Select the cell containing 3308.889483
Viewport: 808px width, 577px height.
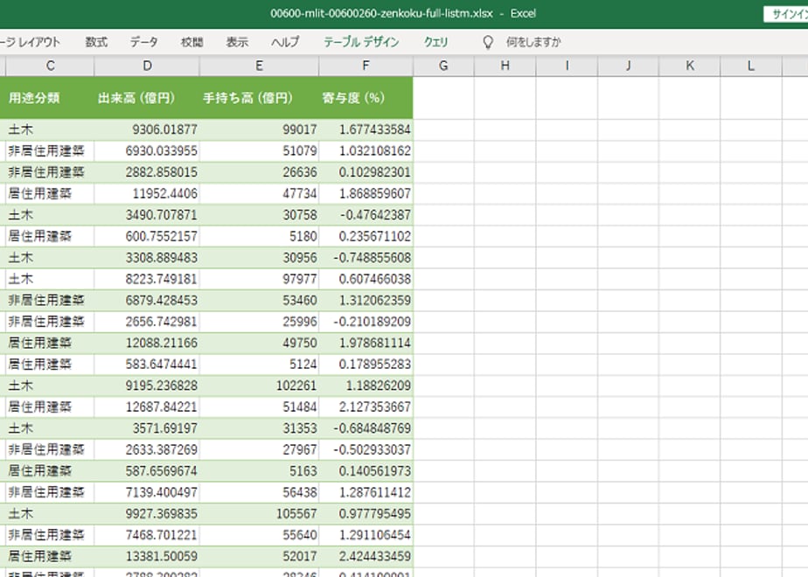(147, 258)
